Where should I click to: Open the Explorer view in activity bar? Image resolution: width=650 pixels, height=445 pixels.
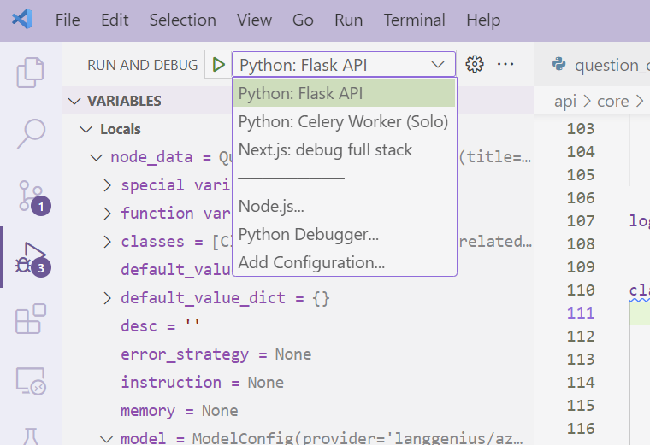pos(31,73)
